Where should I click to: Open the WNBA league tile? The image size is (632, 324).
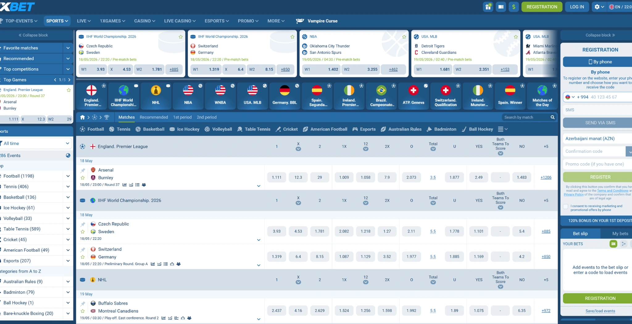220,96
